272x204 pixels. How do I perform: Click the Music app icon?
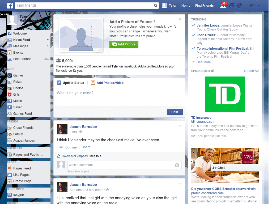tap(10, 101)
